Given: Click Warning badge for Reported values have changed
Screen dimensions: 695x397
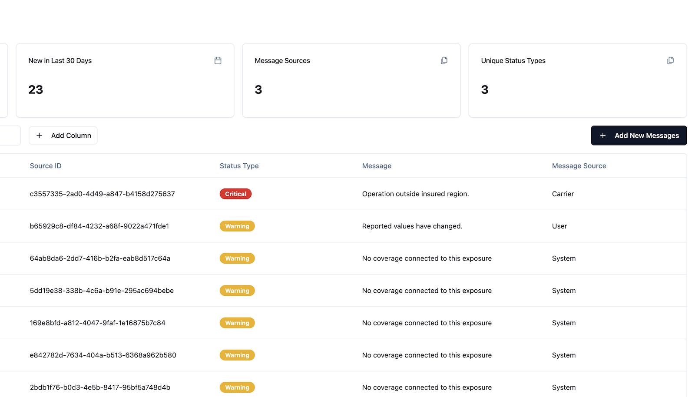Looking at the screenshot, I should pos(237,226).
